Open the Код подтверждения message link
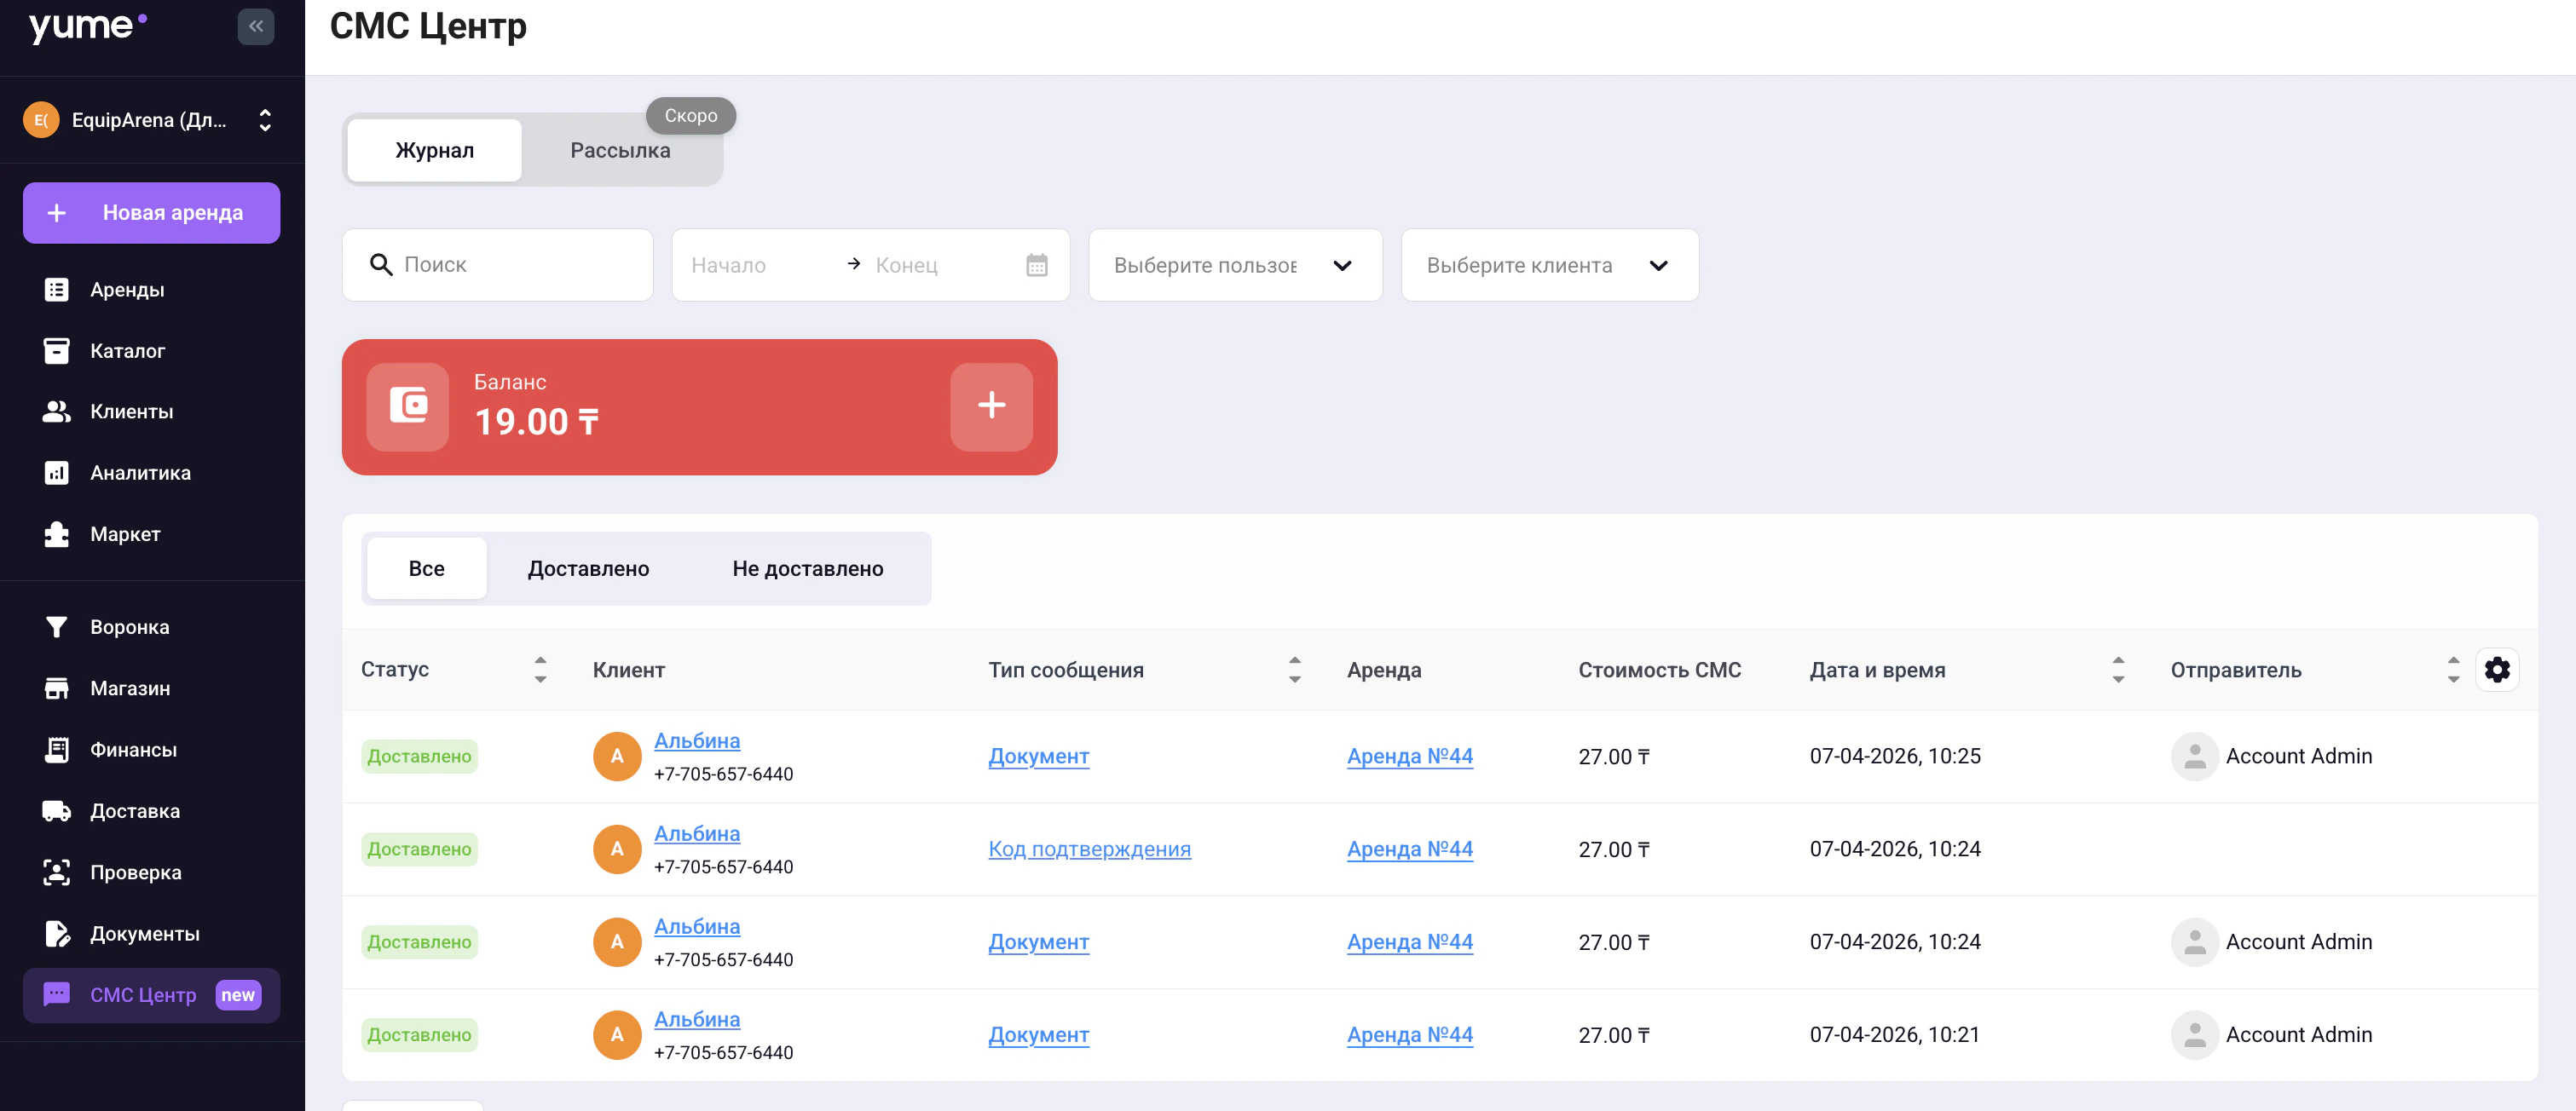The height and width of the screenshot is (1111, 2576). pos(1089,849)
